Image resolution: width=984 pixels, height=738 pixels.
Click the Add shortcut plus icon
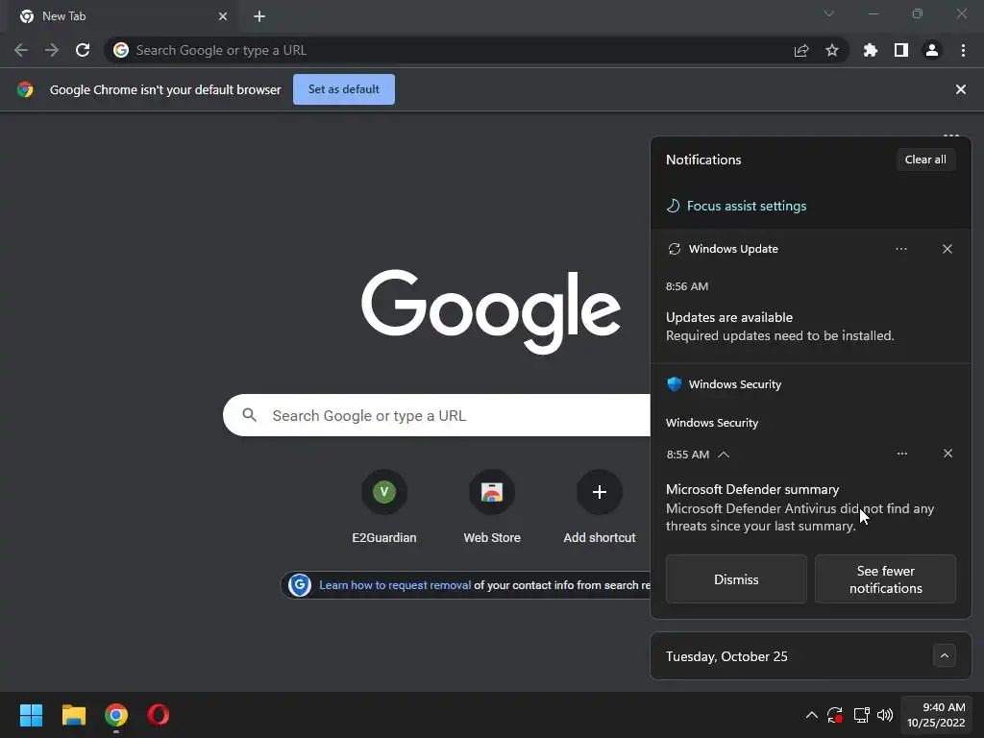coord(600,491)
